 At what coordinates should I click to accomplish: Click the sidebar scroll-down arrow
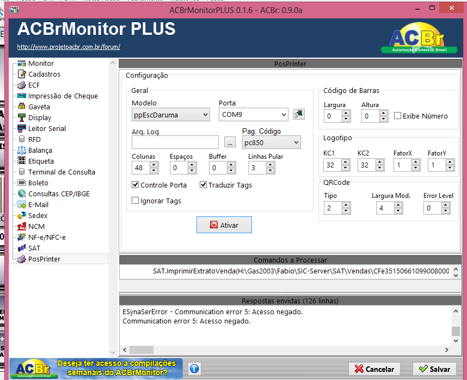tap(113, 353)
